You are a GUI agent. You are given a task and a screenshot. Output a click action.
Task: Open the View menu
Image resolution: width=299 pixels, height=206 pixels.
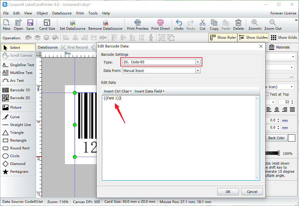28,13
